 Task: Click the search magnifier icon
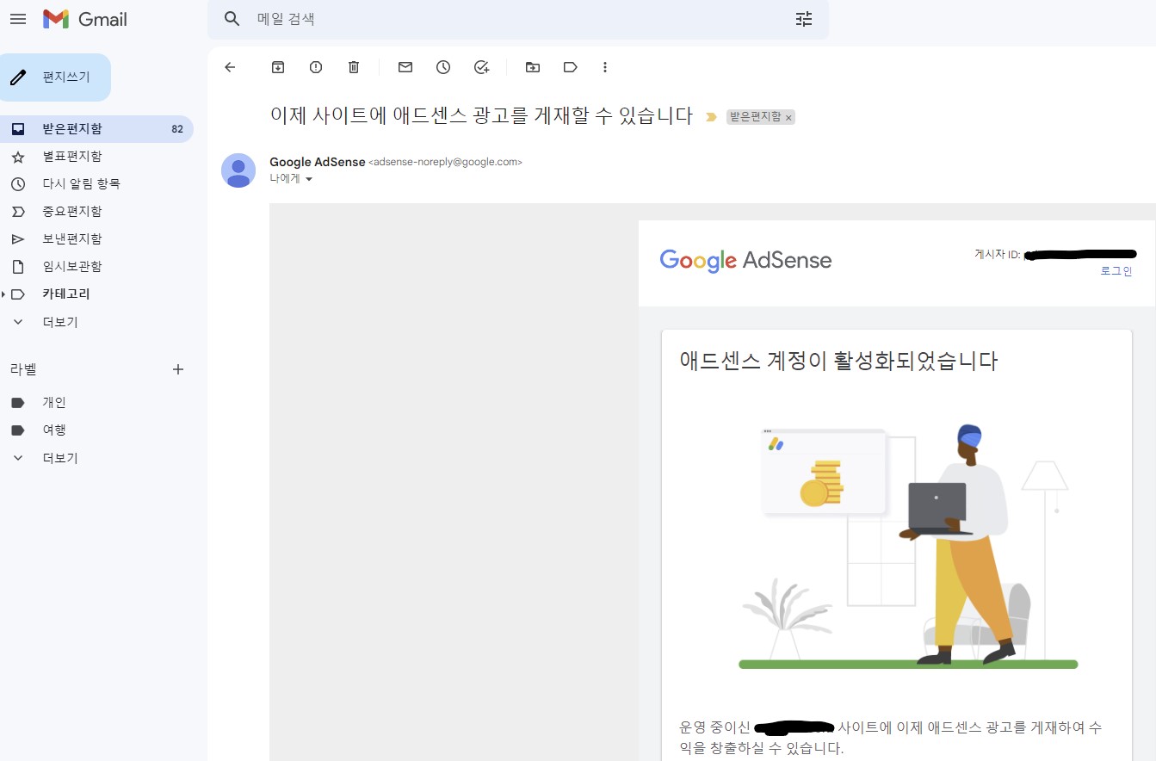point(232,19)
